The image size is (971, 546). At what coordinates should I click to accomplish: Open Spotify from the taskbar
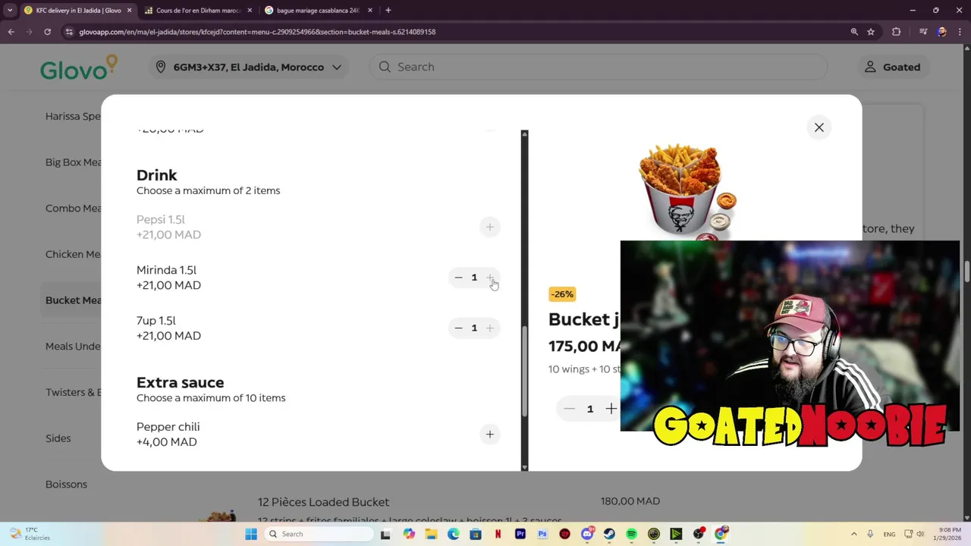[631, 534]
